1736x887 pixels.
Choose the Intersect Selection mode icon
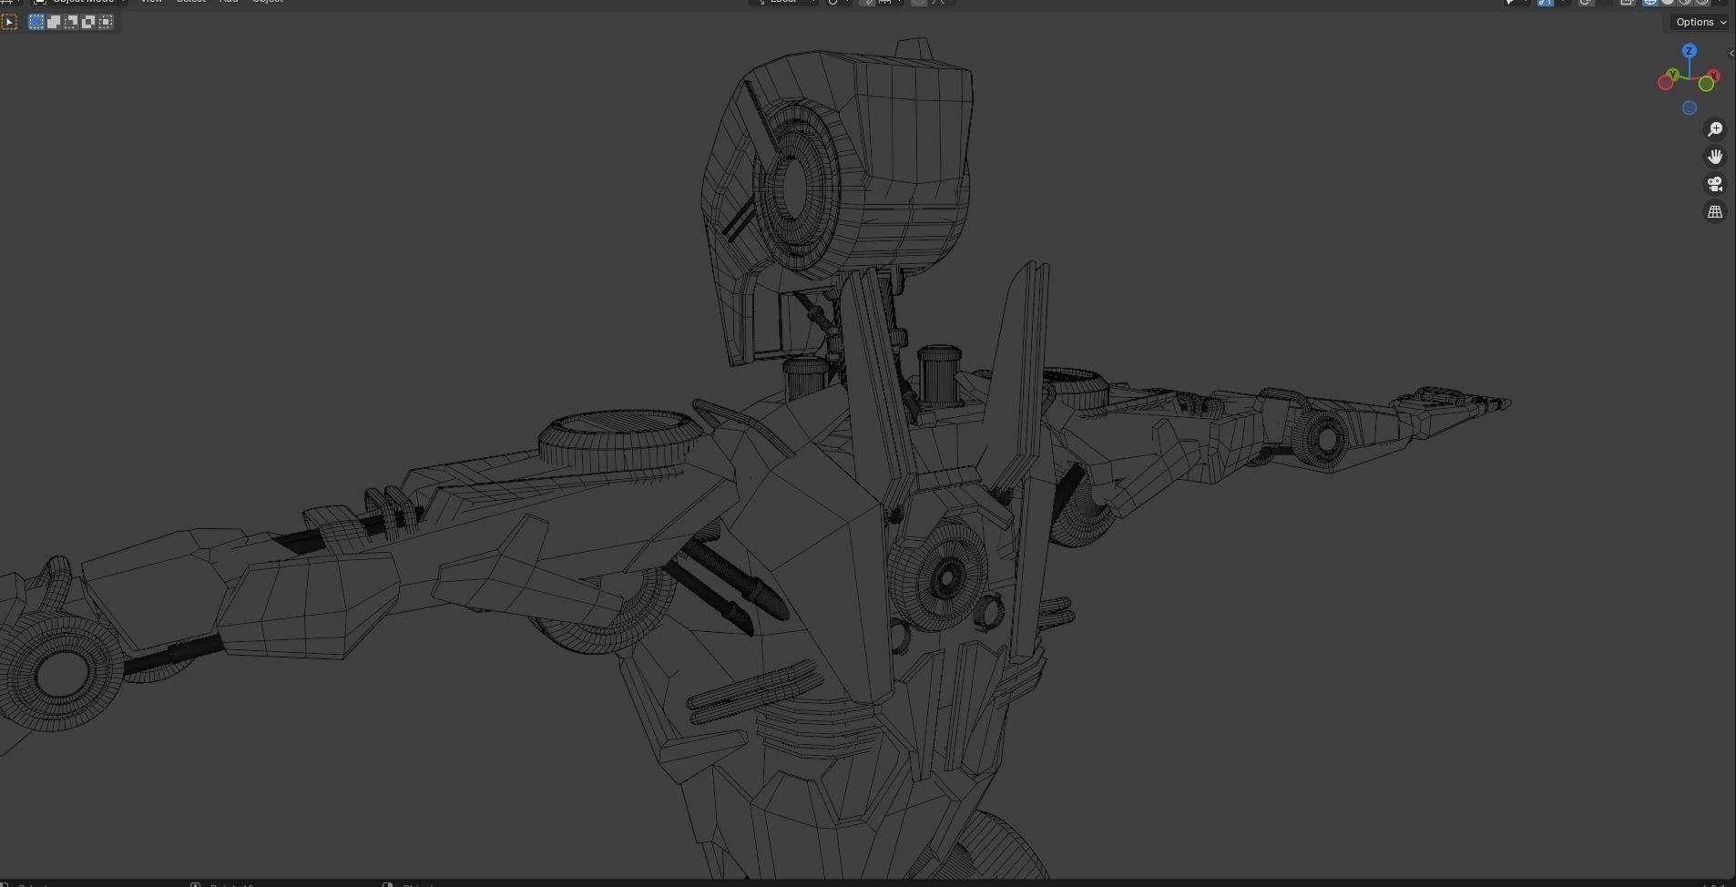(106, 22)
